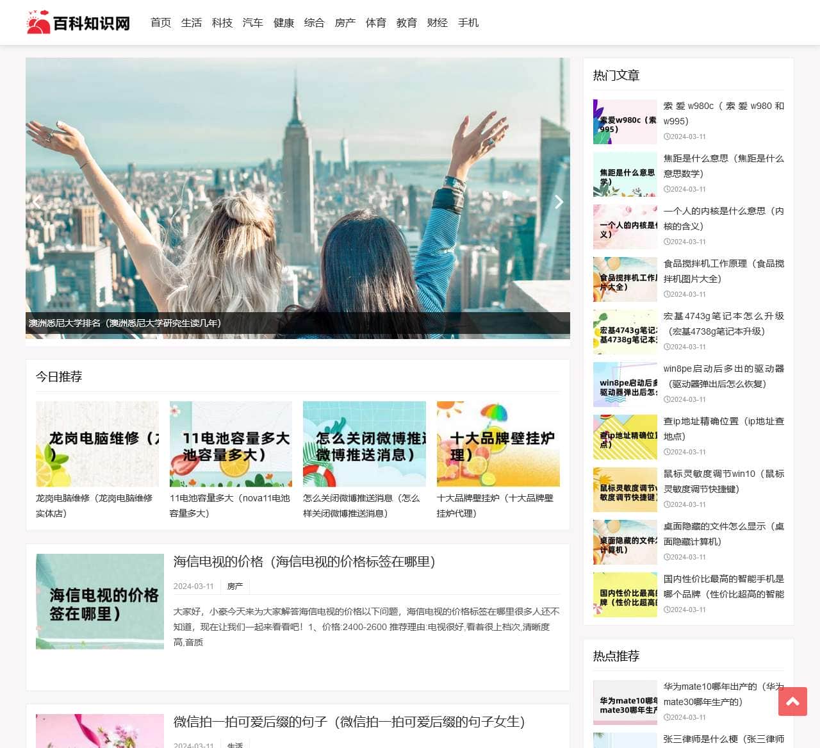Click the 龙岗电脑维修 thumbnail image
Screen dimensions: 820x748
pos(97,444)
